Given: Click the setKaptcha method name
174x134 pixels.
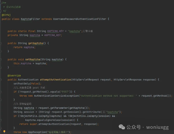Looking at the screenshot, I should [x=33, y=59].
